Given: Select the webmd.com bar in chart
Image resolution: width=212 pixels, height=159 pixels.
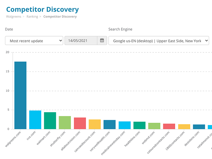Looking at the screenshot, I should [x=154, y=126].
